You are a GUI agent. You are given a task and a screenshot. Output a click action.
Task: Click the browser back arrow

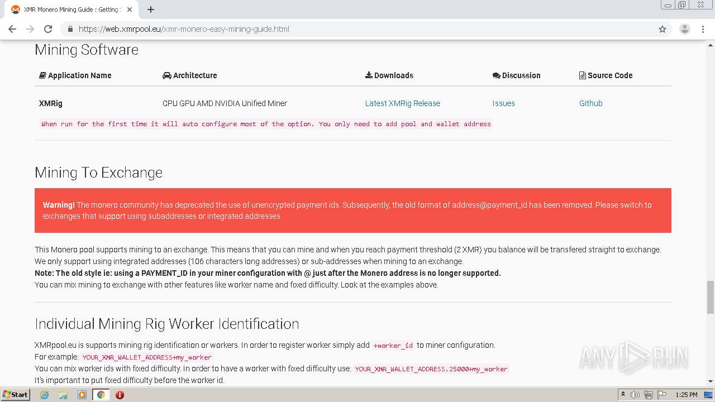[x=12, y=29]
